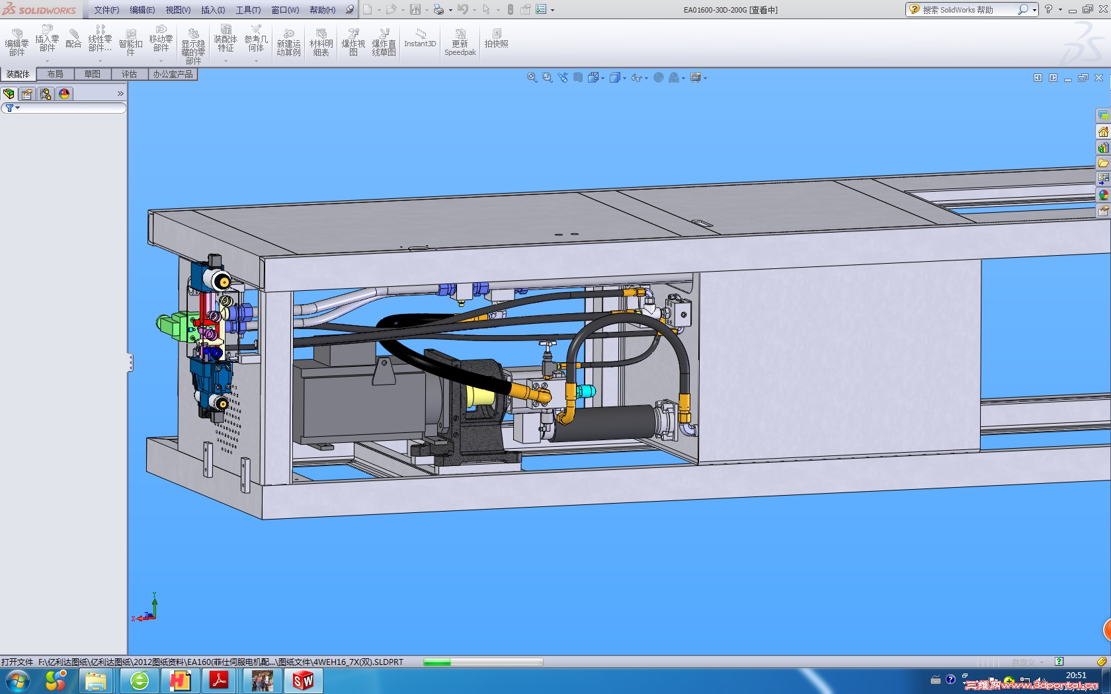Image resolution: width=1111 pixels, height=694 pixels.
Task: Click the Open document icon
Action: point(391,9)
